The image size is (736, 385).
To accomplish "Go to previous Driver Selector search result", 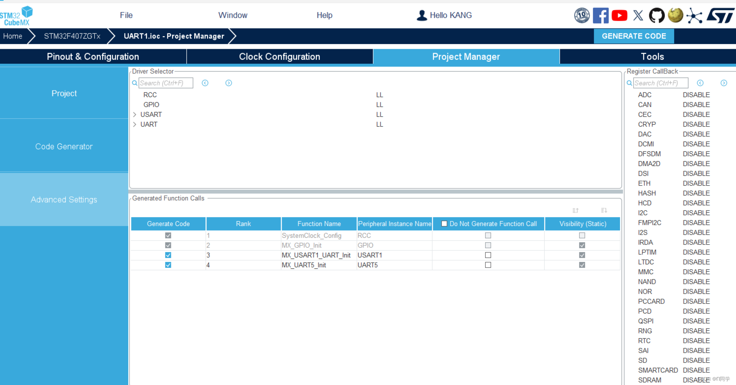I will [205, 83].
